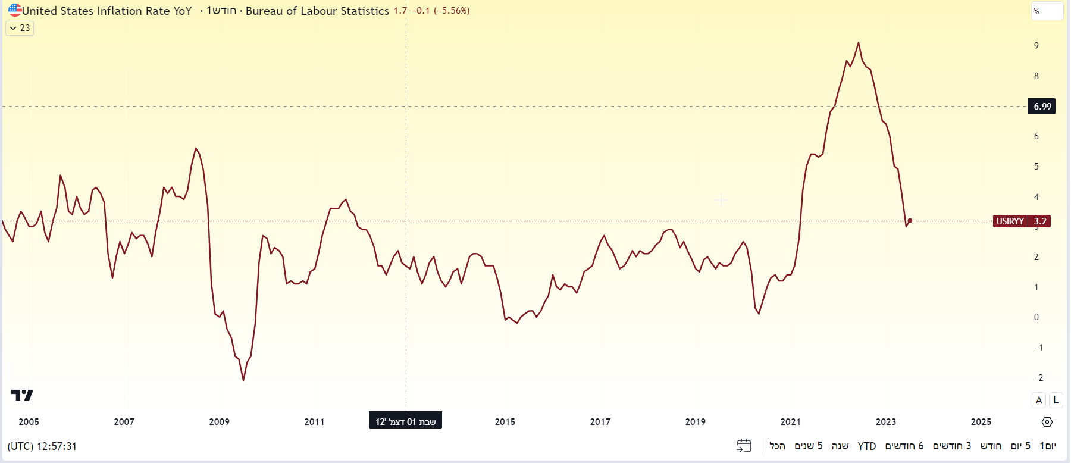Image resolution: width=1071 pixels, height=463 pixels.
Task: Click the last data point dot on chart
Action: [x=910, y=221]
